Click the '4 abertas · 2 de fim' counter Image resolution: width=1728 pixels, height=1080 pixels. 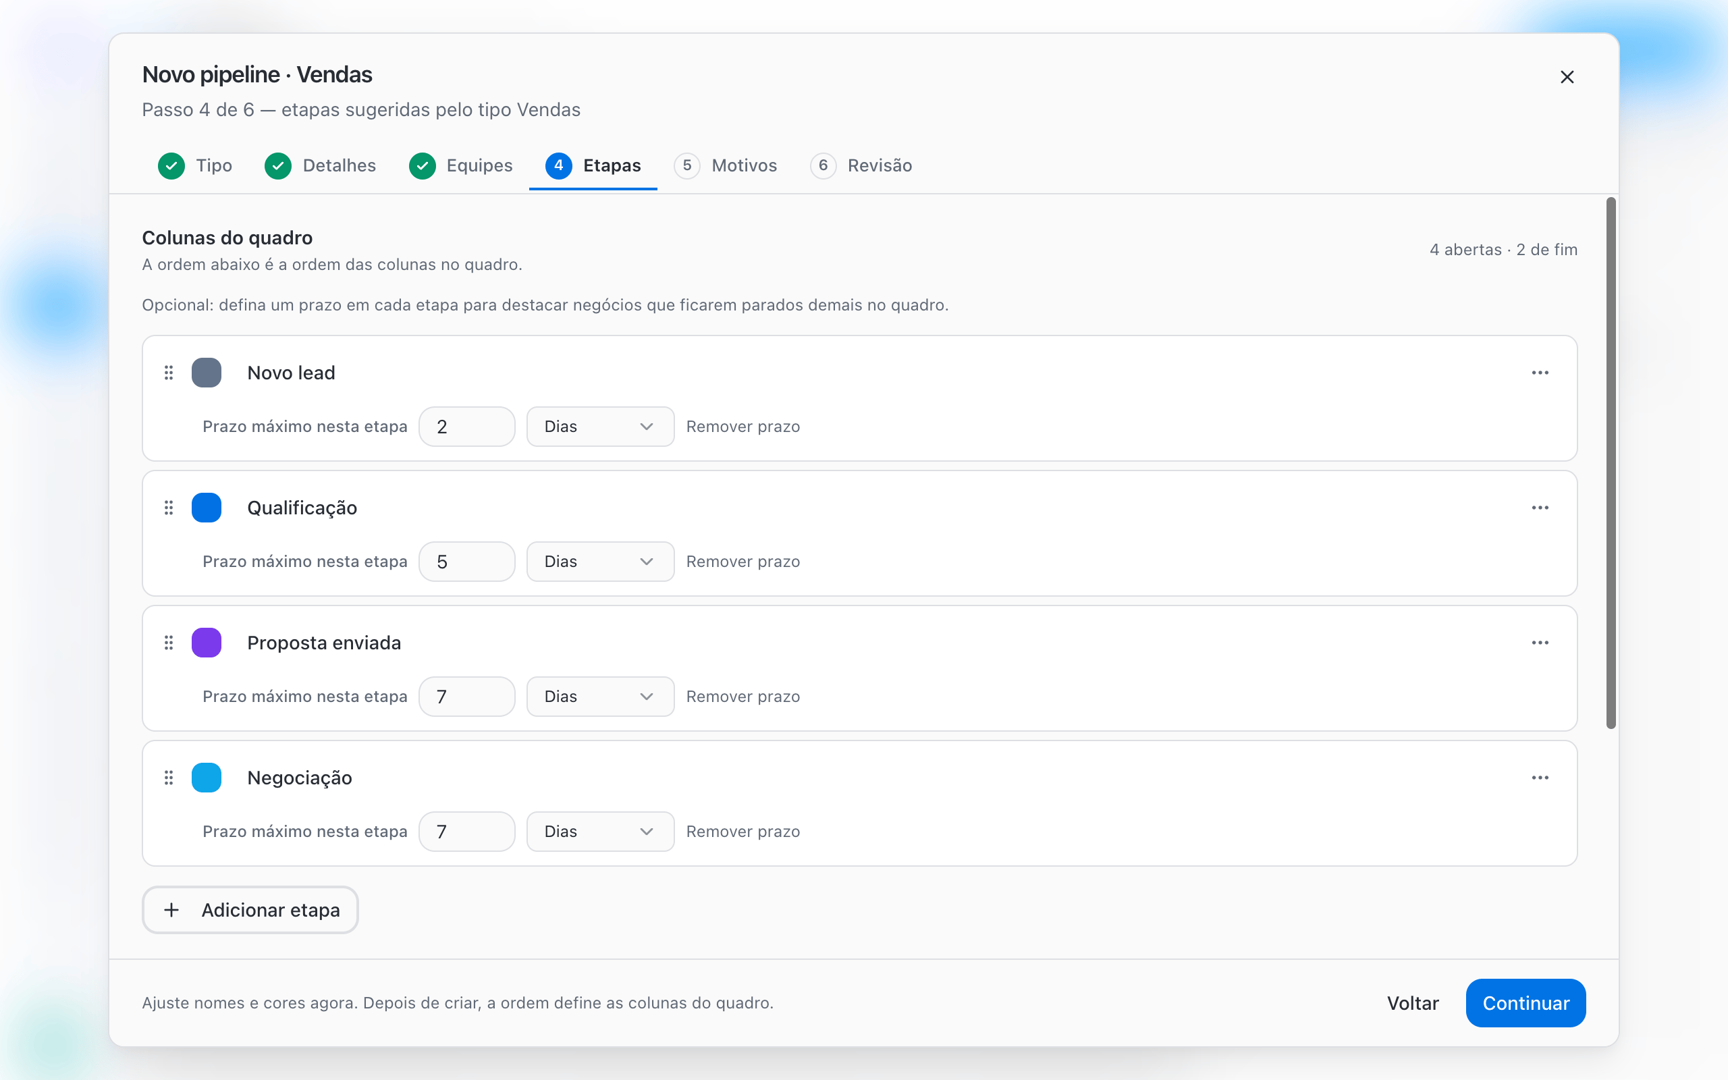[x=1503, y=249]
